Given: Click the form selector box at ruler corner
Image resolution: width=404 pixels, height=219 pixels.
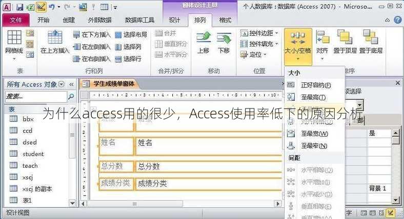Looking at the screenshot, I should [85, 95].
